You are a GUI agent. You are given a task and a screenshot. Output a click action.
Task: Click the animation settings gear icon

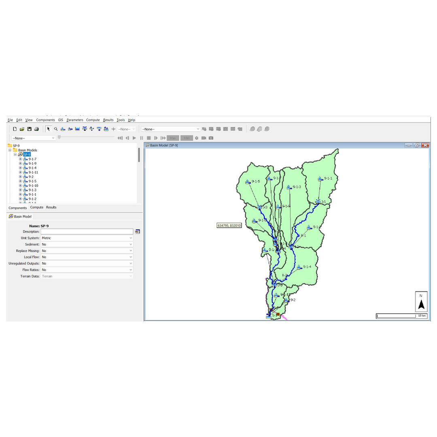pos(197,138)
